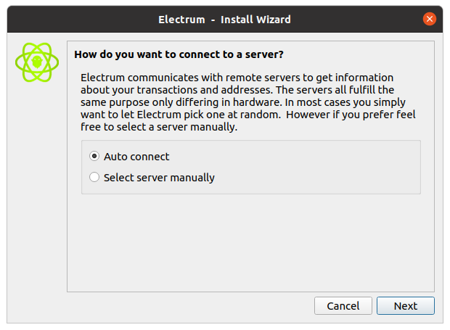Image resolution: width=450 pixels, height=330 pixels.
Task: Choose the Select server manually radio button
Action: 94,177
